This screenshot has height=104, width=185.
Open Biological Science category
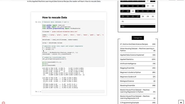[127, 81]
